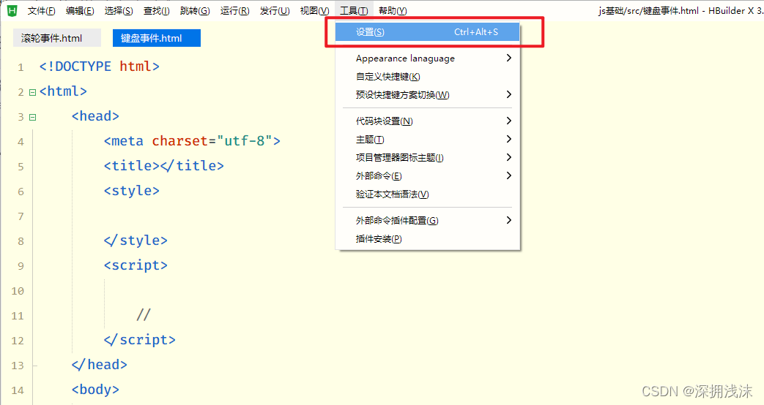This screenshot has width=764, height=405.
Task: Click line number 1 in the gutter
Action: click(21, 67)
